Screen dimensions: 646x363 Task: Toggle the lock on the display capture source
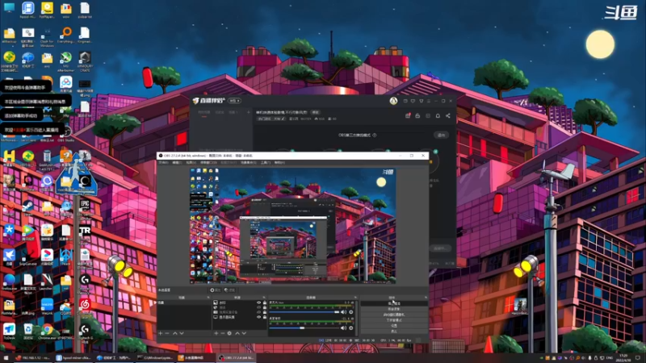(x=265, y=317)
